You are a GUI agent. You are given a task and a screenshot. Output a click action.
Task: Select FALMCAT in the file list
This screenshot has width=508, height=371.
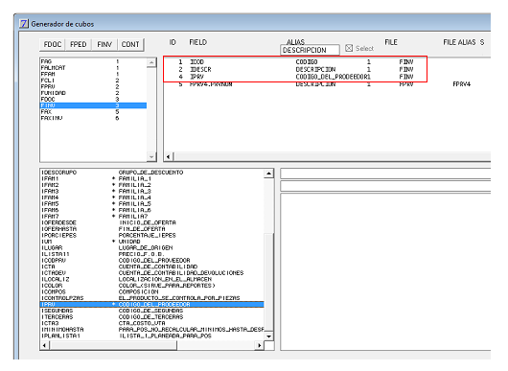[93, 68]
